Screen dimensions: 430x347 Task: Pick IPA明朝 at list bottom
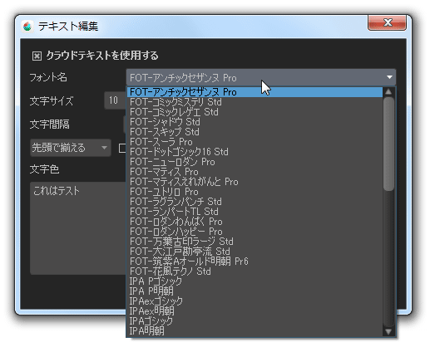(255, 331)
